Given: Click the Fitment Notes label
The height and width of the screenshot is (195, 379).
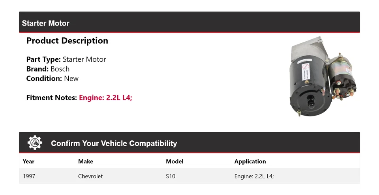Looking at the screenshot, I should [x=51, y=98].
